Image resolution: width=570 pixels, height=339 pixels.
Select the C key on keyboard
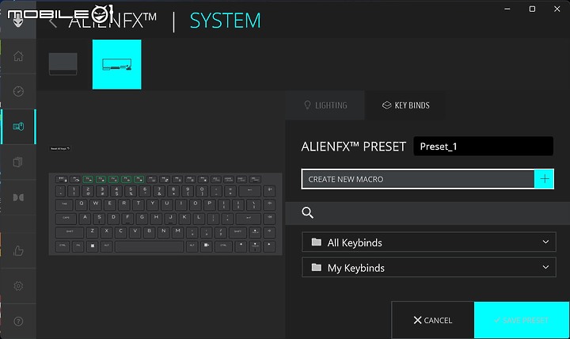click(x=120, y=232)
